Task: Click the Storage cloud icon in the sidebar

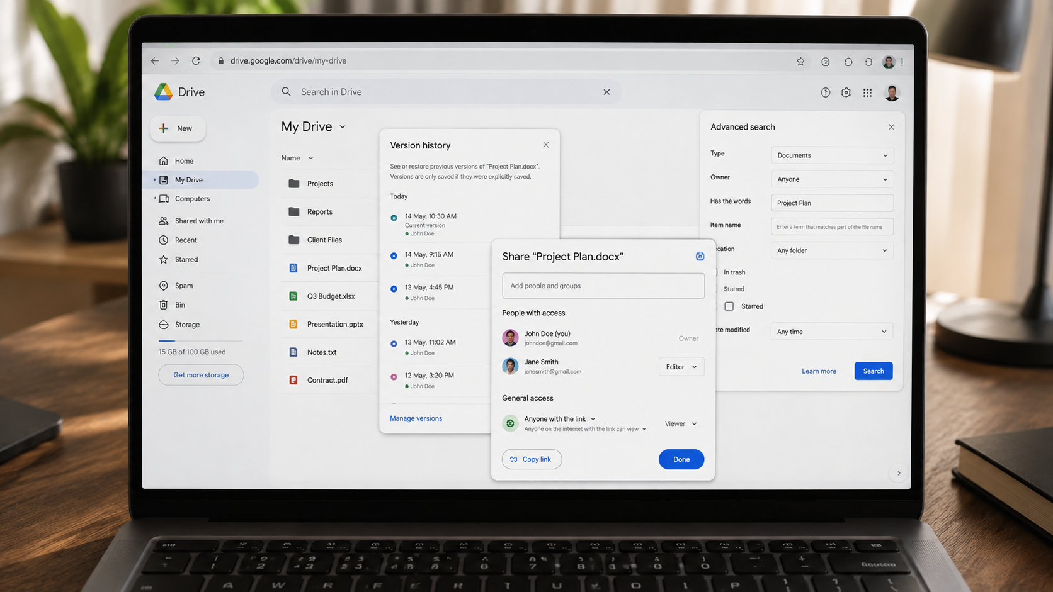Action: tap(164, 325)
